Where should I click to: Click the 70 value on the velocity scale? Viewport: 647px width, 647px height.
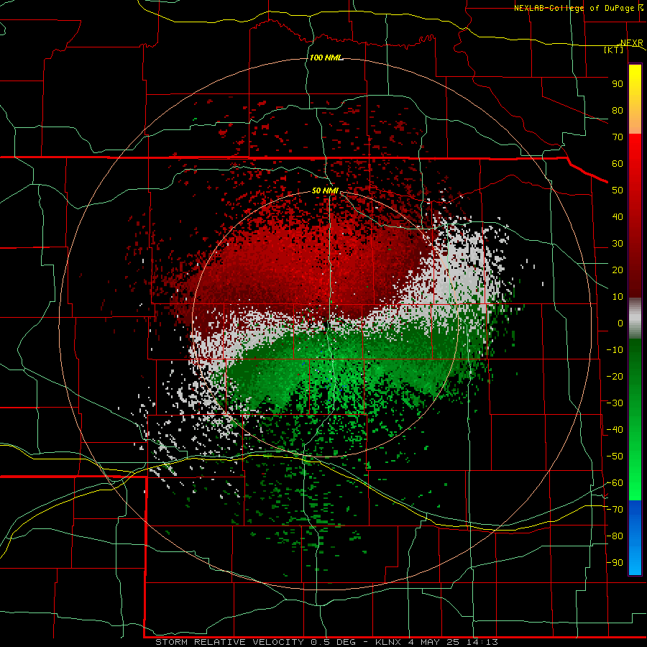pos(618,137)
